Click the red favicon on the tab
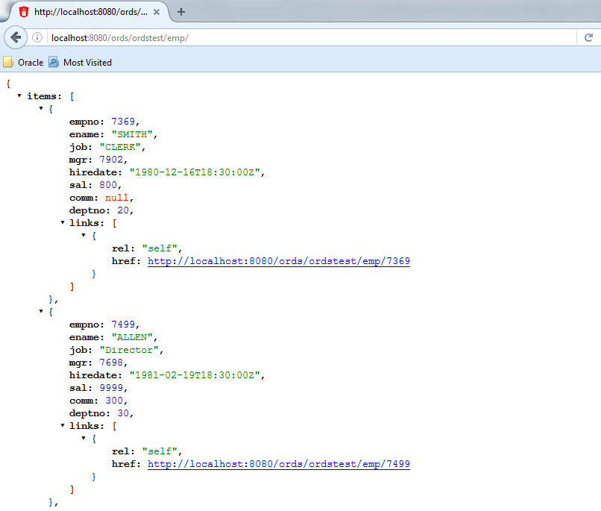The image size is (601, 511). pyautogui.click(x=24, y=12)
